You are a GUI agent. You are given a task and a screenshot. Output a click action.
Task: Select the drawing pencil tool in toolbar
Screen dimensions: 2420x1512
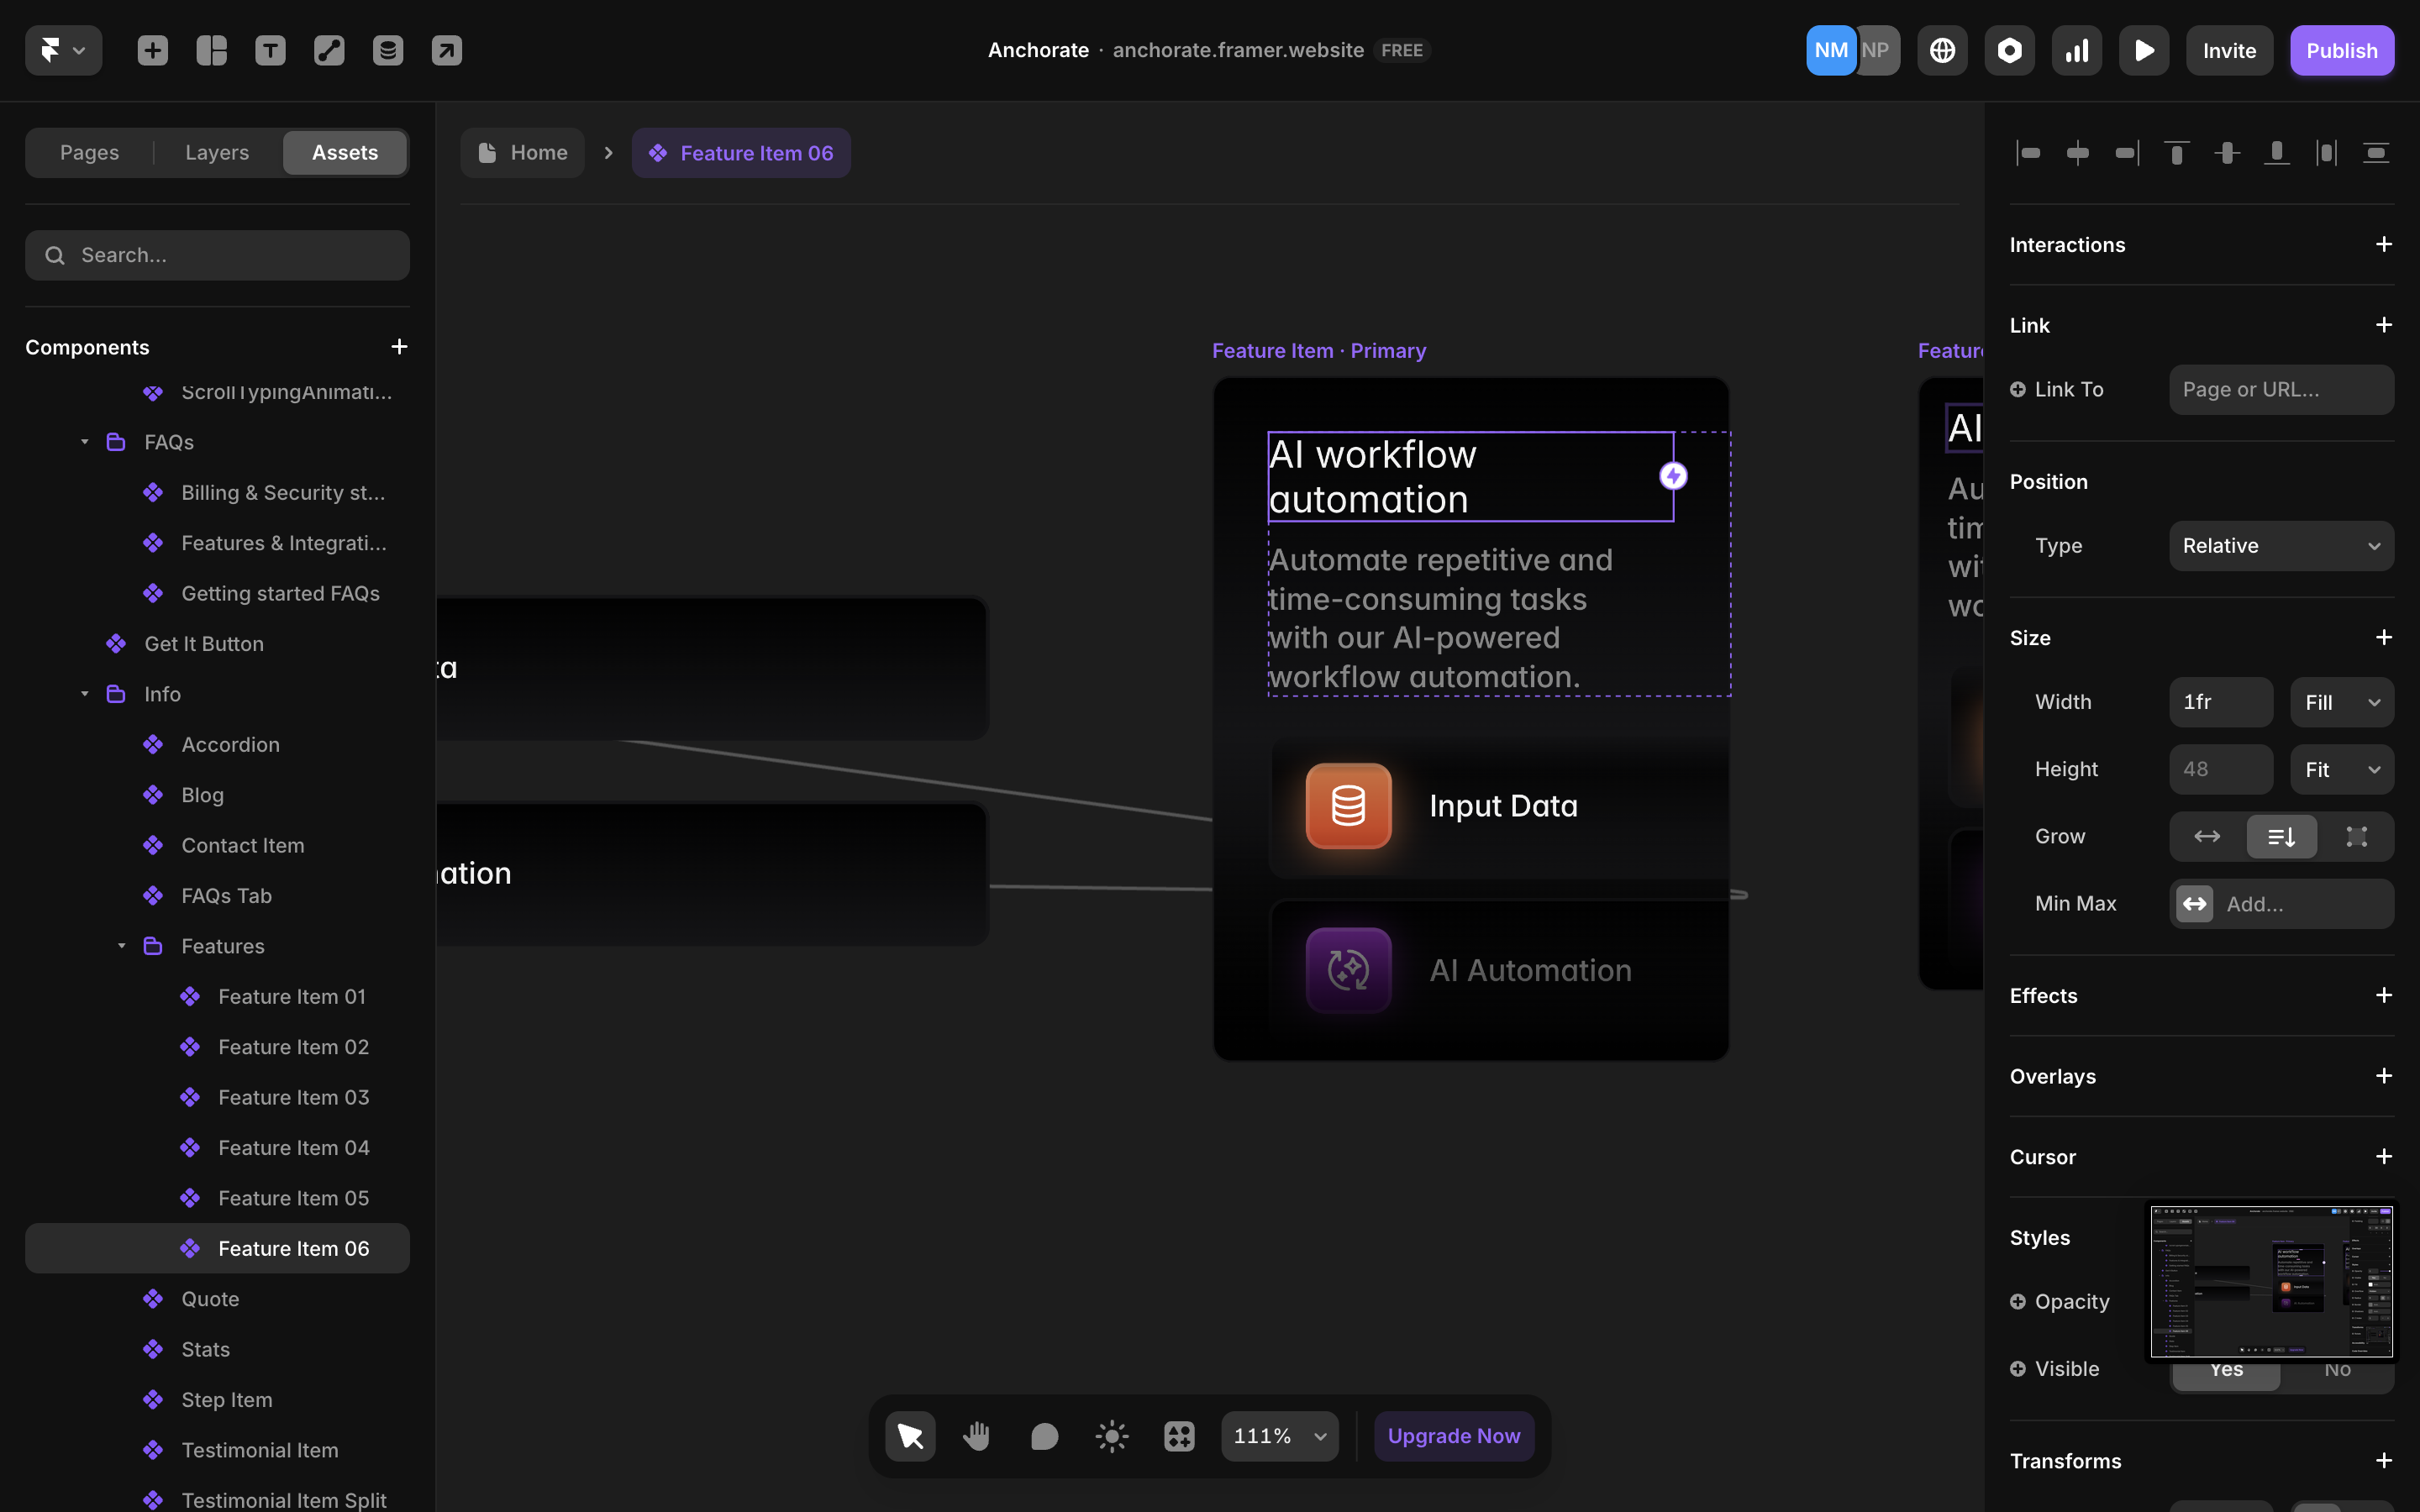(329, 49)
